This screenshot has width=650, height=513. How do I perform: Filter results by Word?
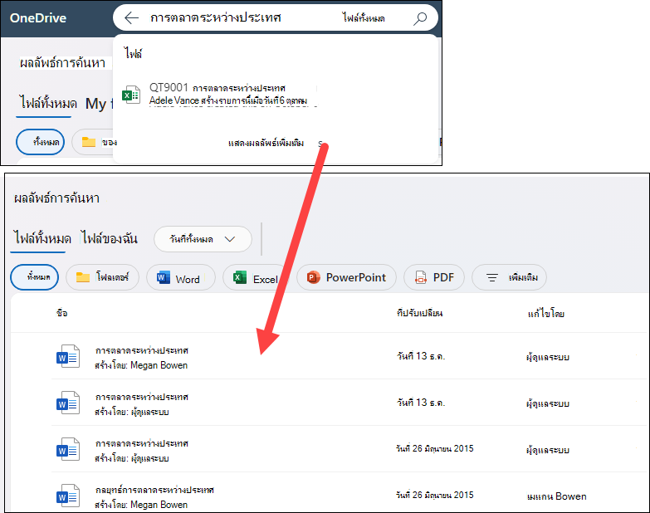(x=181, y=277)
